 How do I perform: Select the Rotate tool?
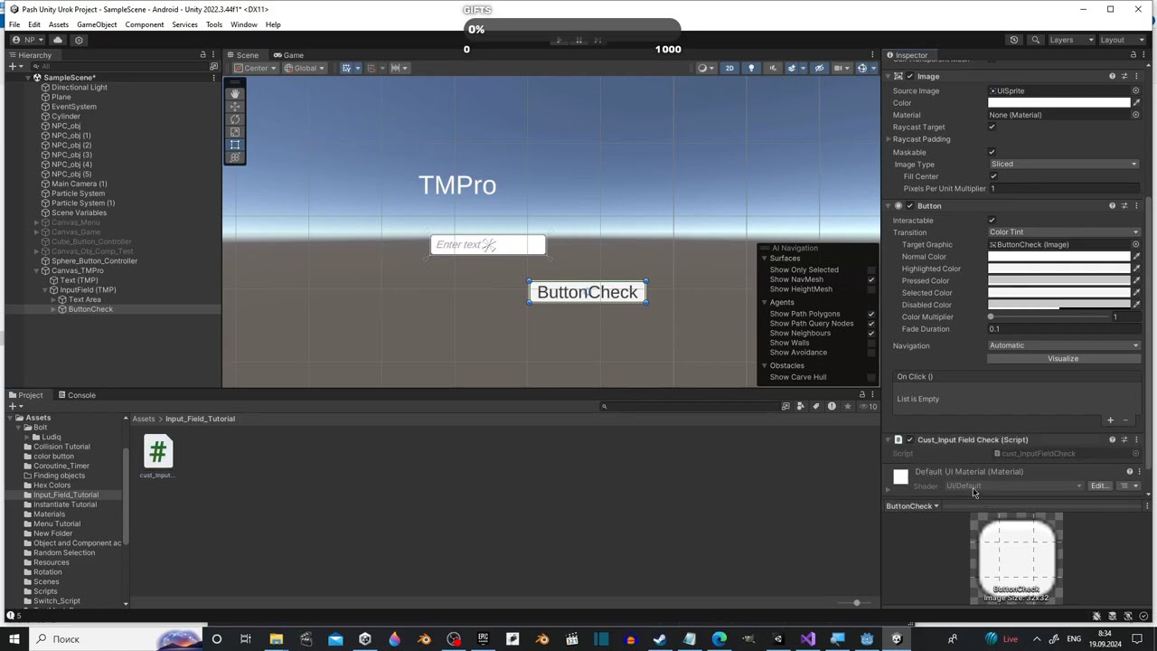(235, 119)
